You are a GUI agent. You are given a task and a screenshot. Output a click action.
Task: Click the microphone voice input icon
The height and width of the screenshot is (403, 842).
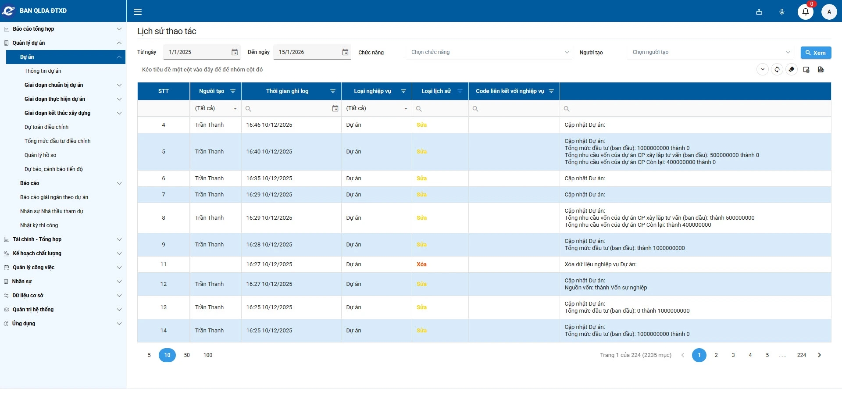[782, 12]
